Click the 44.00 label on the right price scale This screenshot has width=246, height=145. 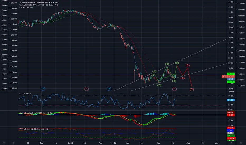[x=231, y=2]
